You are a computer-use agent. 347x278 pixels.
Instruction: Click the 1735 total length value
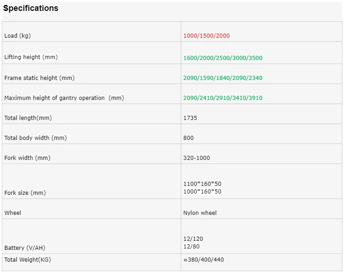(190, 118)
